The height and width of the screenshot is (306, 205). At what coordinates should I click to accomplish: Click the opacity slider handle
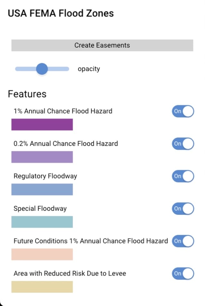point(42,69)
